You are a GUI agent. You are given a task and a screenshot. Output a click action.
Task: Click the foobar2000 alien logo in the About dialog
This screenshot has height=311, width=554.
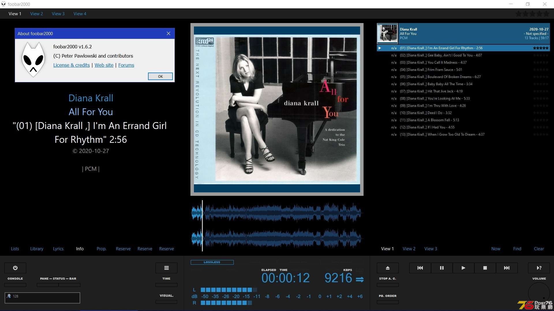[33, 59]
